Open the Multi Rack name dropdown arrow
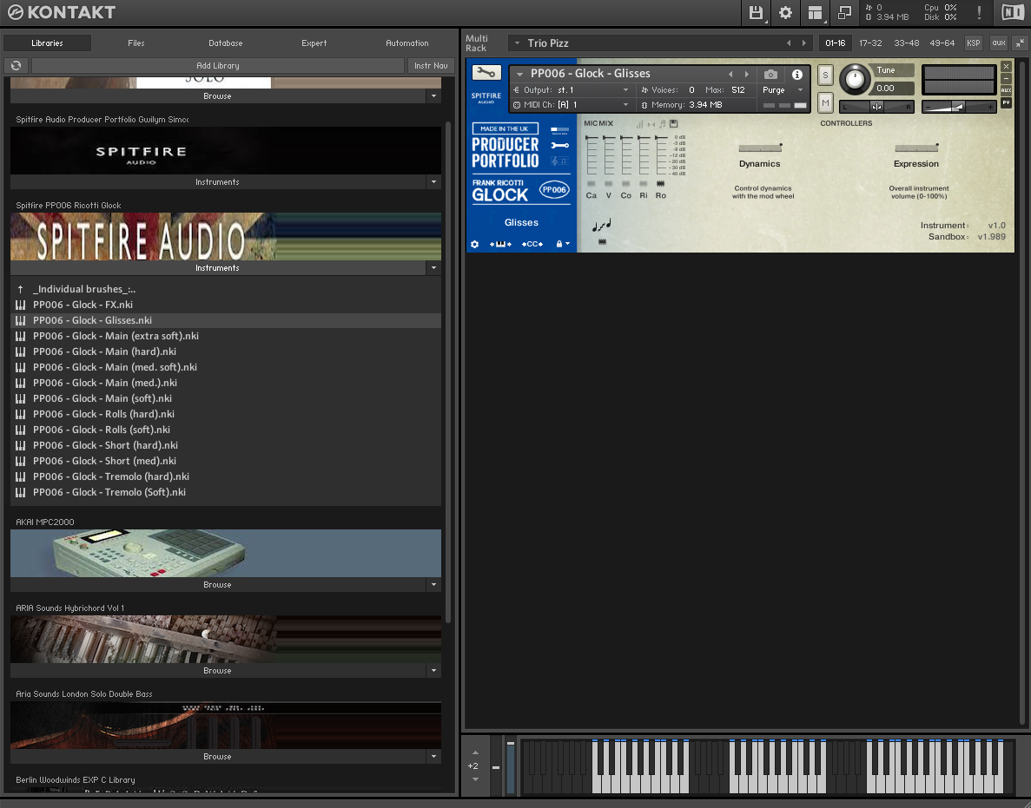This screenshot has width=1031, height=808. coord(517,43)
